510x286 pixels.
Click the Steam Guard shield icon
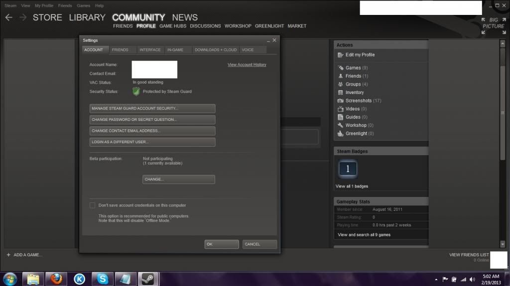(136, 92)
